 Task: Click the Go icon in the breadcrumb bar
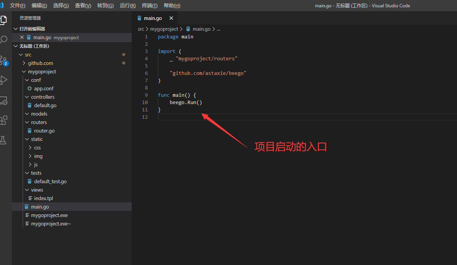coord(188,29)
